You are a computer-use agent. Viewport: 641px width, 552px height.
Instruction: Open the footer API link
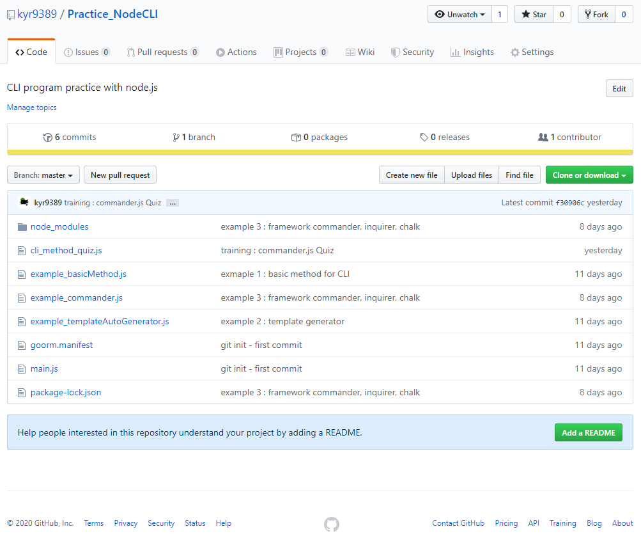click(534, 523)
